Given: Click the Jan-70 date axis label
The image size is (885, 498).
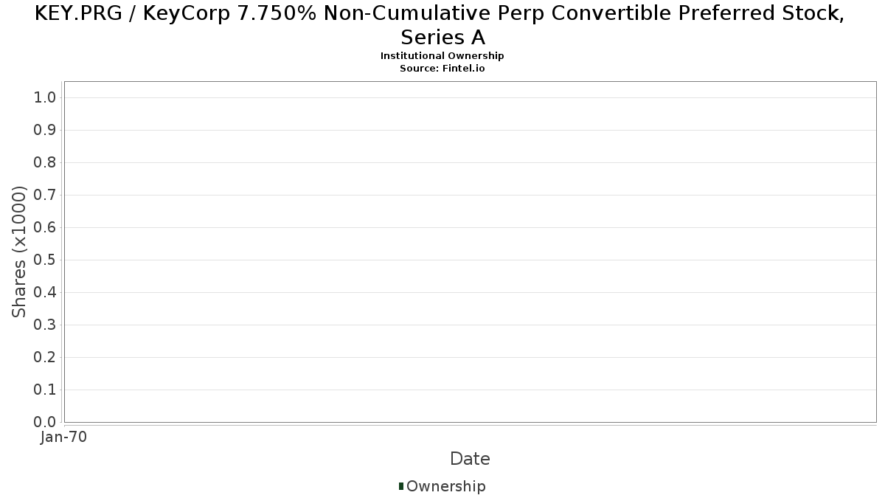Looking at the screenshot, I should tap(64, 438).
